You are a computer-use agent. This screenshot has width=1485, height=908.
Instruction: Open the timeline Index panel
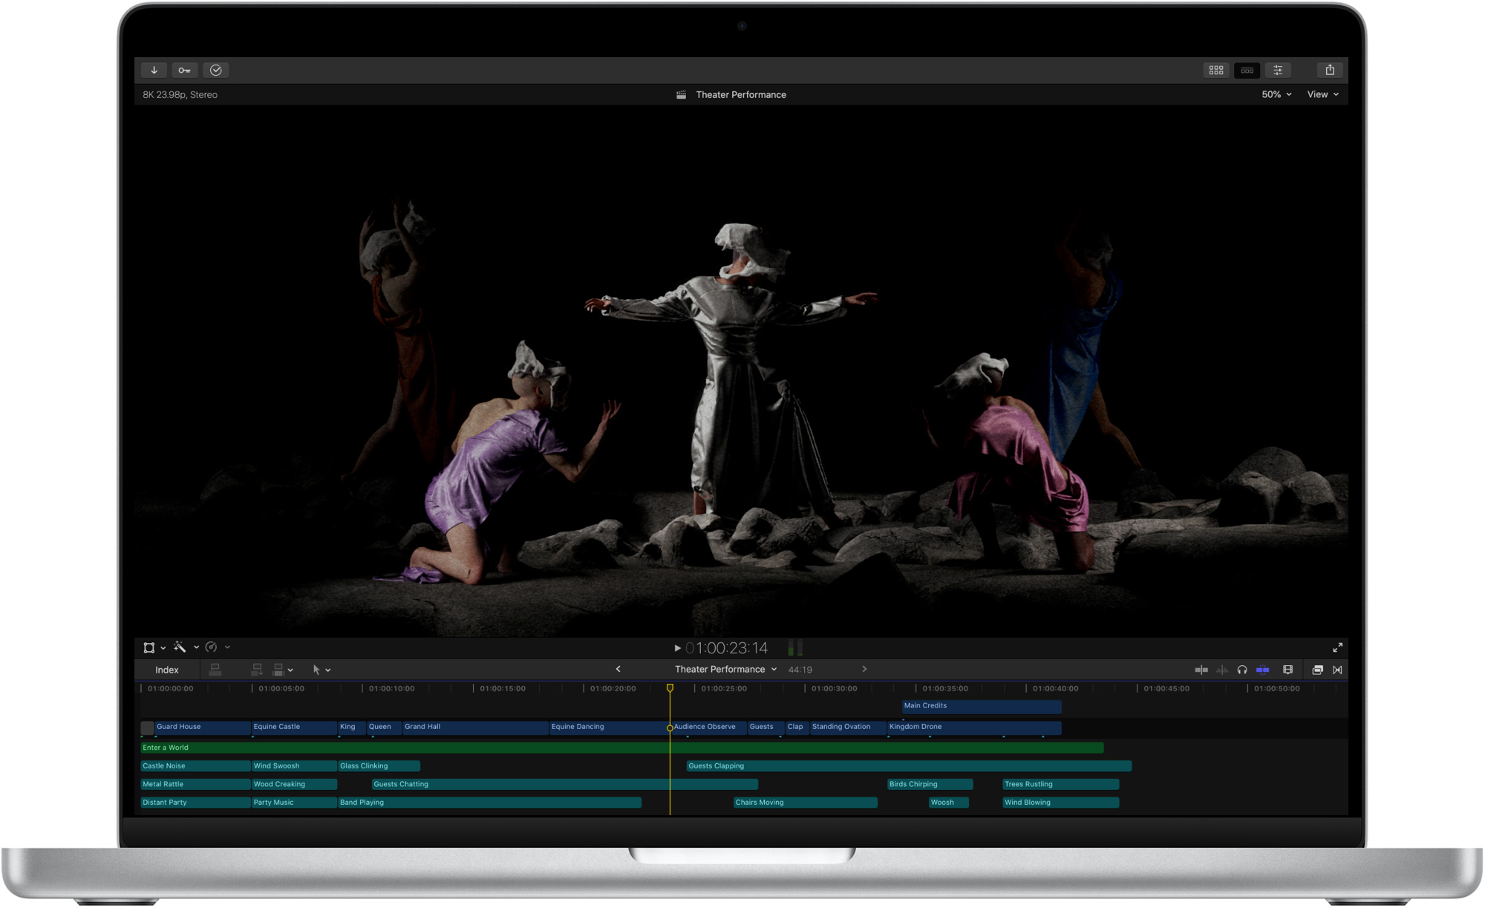click(166, 670)
